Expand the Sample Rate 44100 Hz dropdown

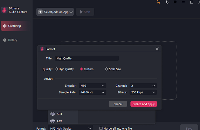pyautogui.click(x=92, y=92)
